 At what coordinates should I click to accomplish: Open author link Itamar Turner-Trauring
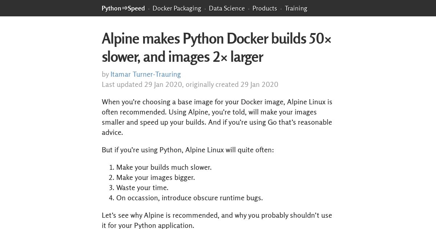coord(145,74)
